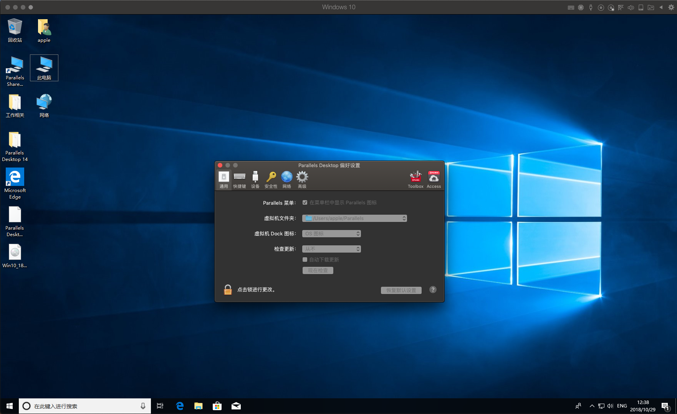This screenshot has width=677, height=414.
Task: Select the Win10_18... disc image file
Action: [15, 256]
